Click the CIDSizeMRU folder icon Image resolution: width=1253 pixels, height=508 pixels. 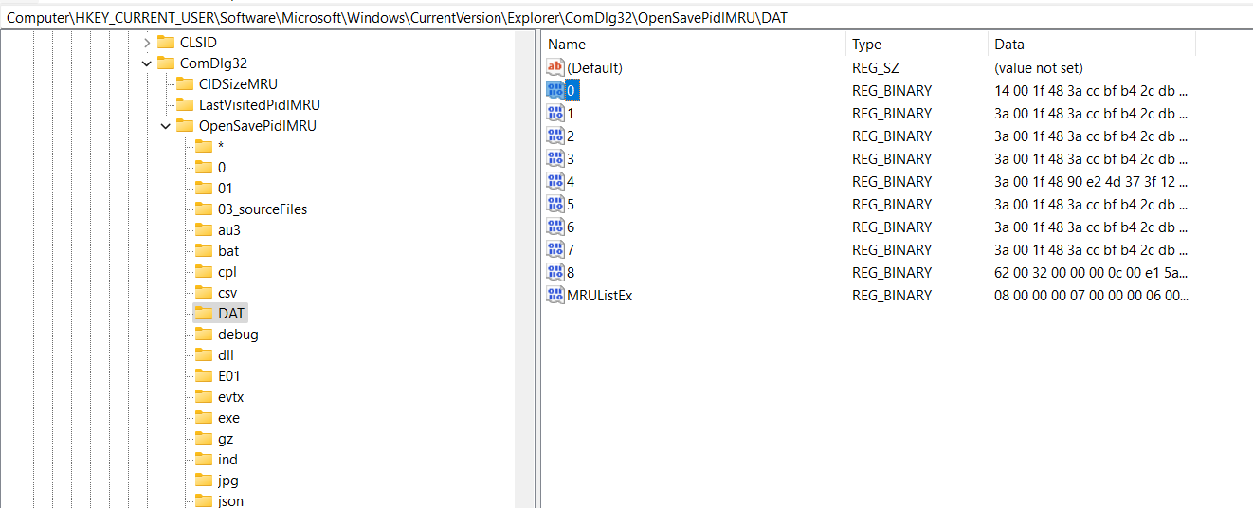[184, 84]
